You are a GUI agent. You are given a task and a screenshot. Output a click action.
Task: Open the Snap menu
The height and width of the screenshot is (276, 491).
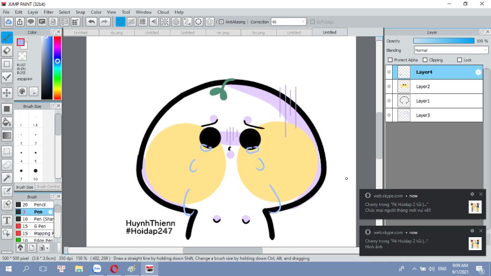(80, 12)
